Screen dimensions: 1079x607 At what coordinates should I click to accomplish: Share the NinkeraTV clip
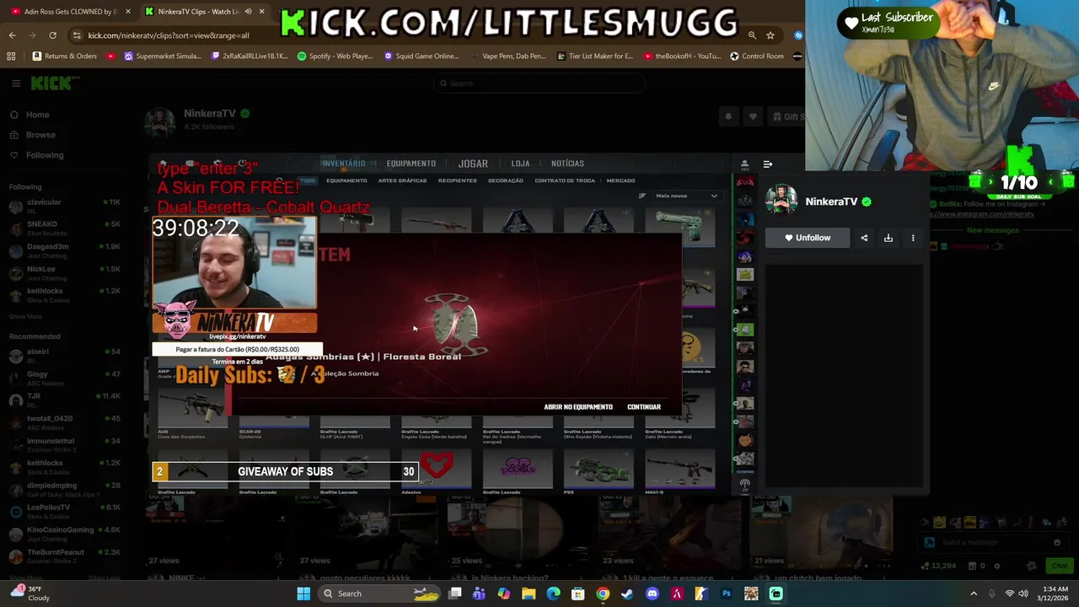click(864, 238)
